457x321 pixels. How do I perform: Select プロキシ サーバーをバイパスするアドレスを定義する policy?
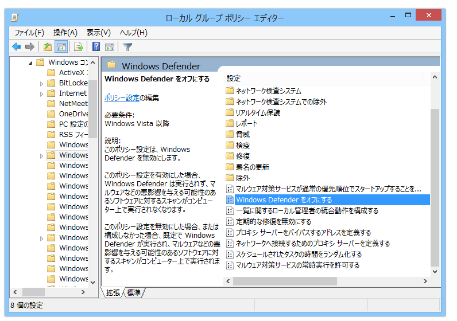tap(299, 233)
